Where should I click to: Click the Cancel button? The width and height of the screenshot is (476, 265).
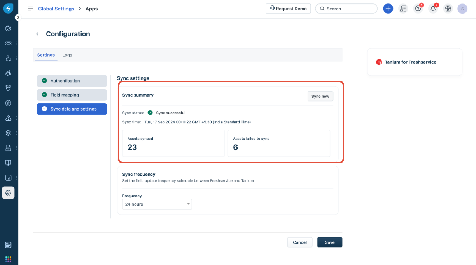click(300, 242)
